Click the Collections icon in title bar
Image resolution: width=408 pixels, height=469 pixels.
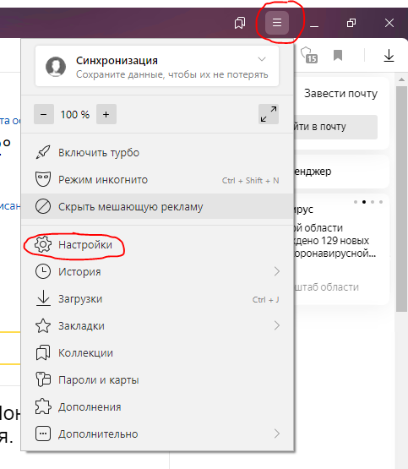click(240, 23)
